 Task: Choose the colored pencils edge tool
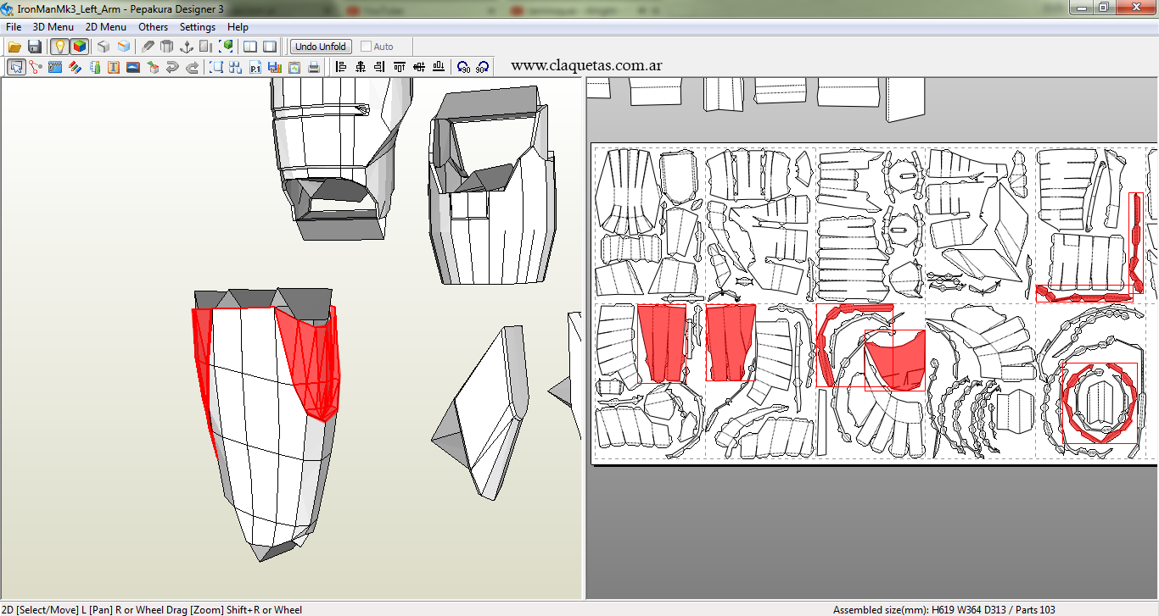[x=75, y=67]
